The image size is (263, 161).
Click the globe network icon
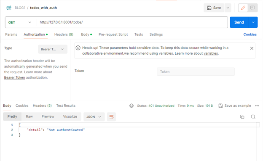tap(131, 106)
